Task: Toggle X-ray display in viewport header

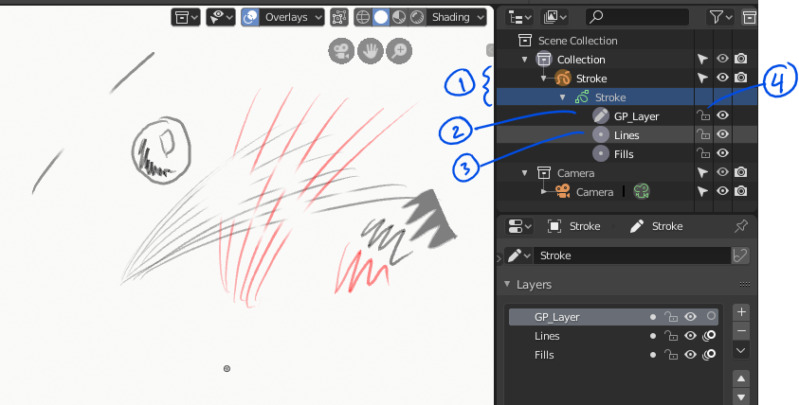Action: (x=339, y=17)
